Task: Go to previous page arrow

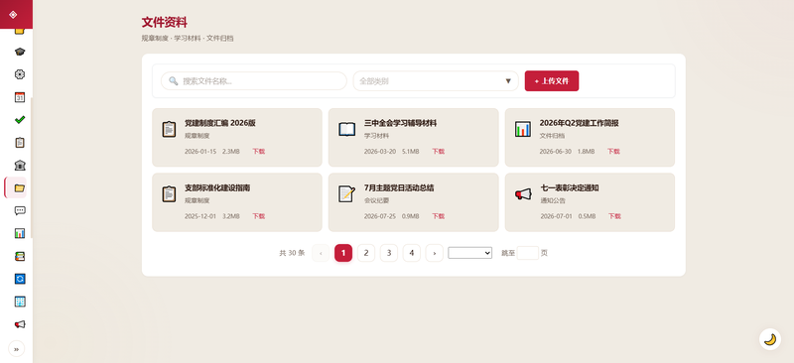Action: (321, 253)
